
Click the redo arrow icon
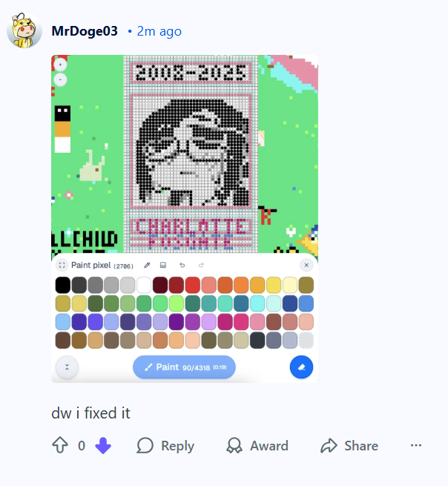(x=202, y=265)
